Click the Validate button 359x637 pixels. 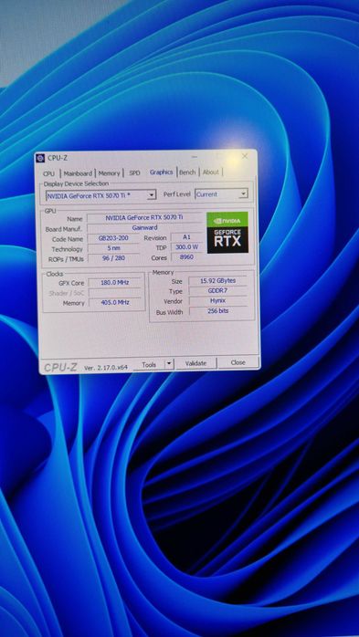195,363
